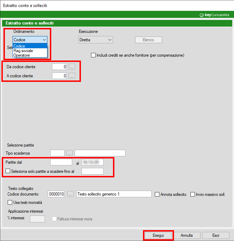Open lookup for Da codice cliente
Screen dimensions: 234x241
pyautogui.click(x=71, y=66)
